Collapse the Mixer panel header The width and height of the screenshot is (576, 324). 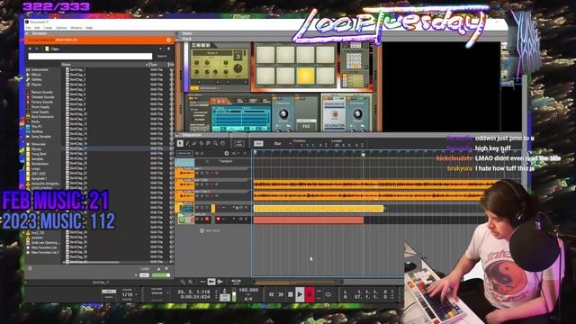pos(177,33)
